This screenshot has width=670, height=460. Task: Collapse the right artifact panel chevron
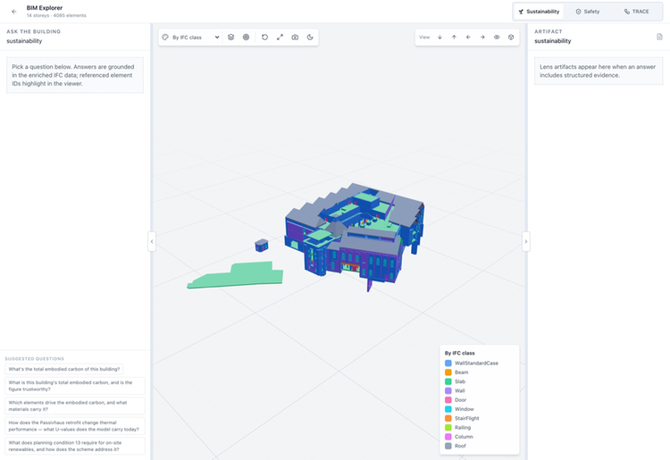click(526, 242)
